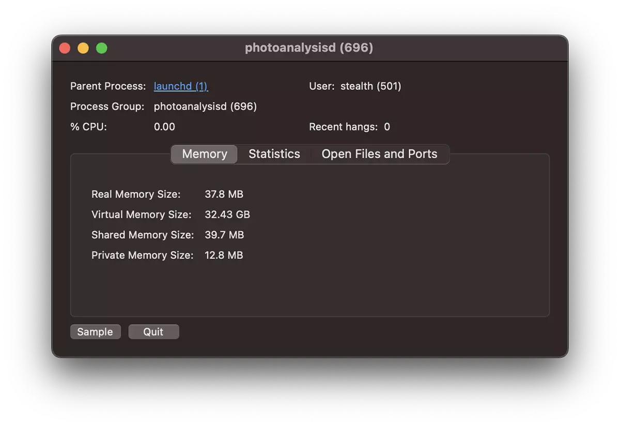Click the % CPU value 0.00

click(164, 127)
